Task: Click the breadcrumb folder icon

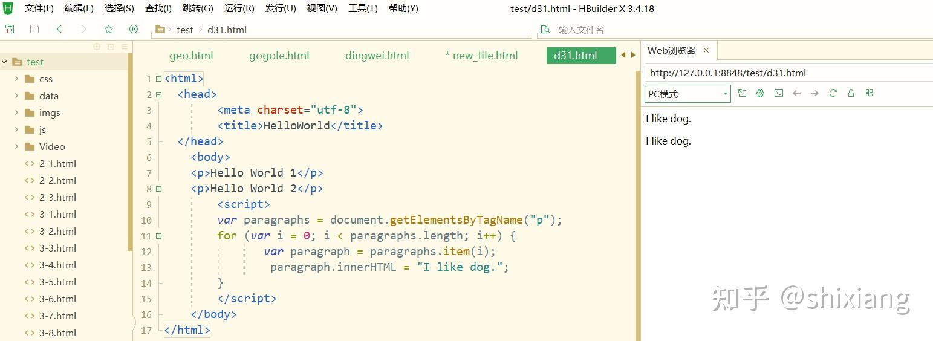Action: coord(160,30)
